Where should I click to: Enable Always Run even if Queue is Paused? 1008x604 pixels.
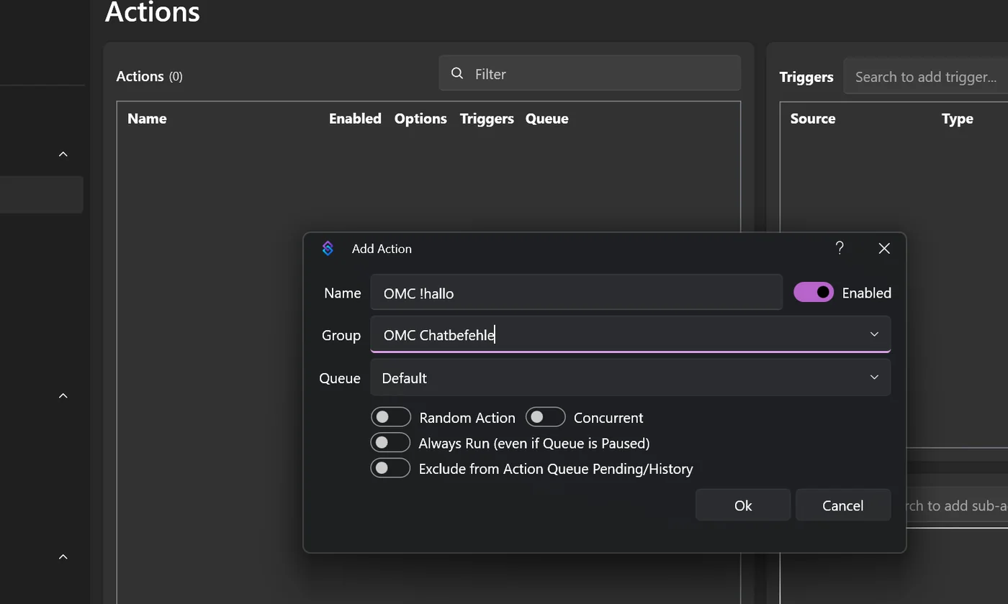tap(390, 443)
